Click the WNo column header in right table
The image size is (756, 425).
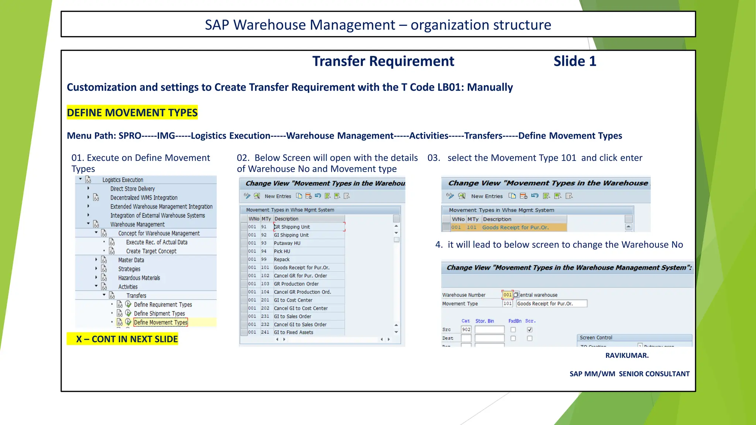coord(458,219)
